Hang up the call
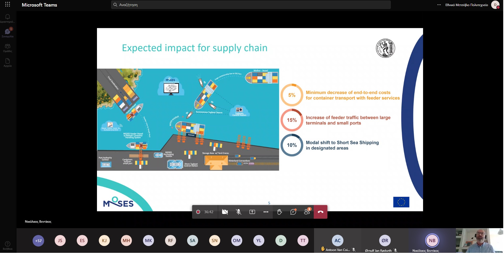 click(321, 212)
